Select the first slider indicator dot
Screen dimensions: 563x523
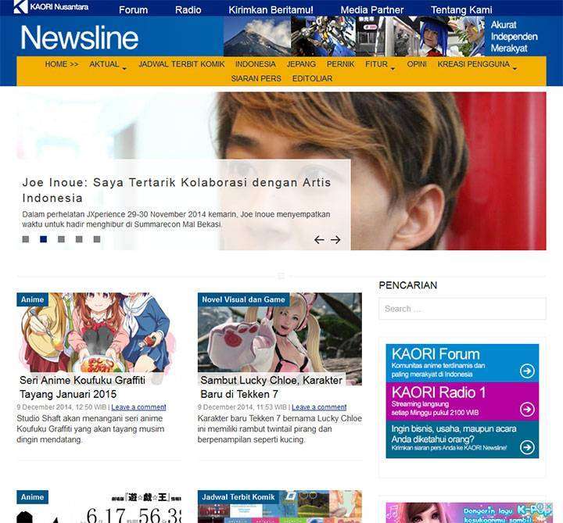tap(26, 239)
